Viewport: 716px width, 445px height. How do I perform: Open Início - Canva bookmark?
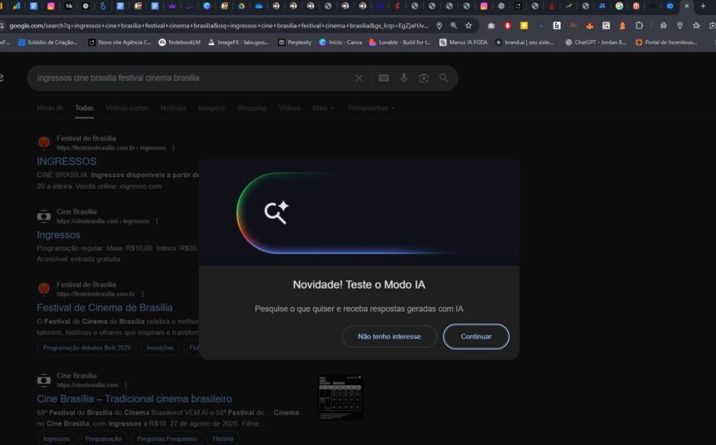click(x=341, y=42)
